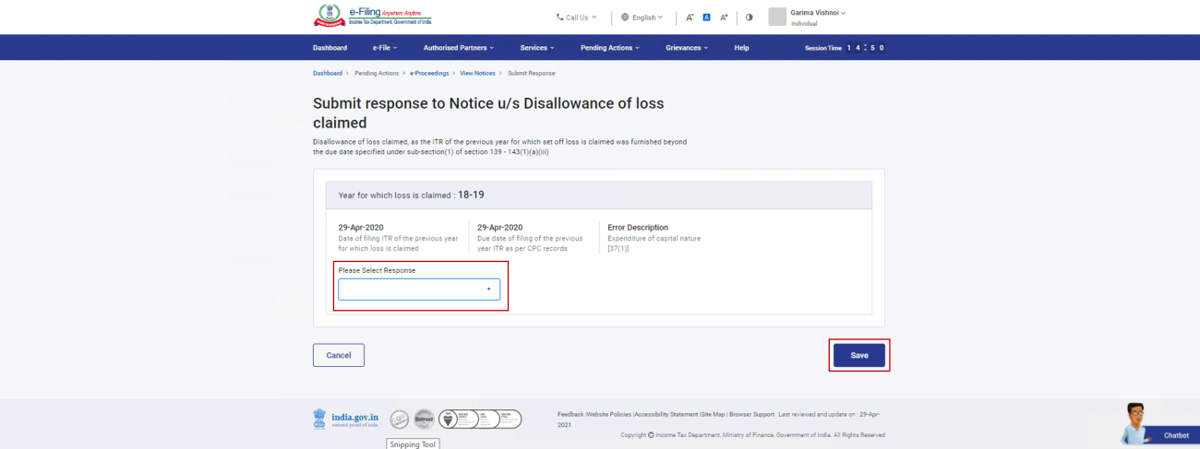Open the e-File menu

[x=385, y=48]
